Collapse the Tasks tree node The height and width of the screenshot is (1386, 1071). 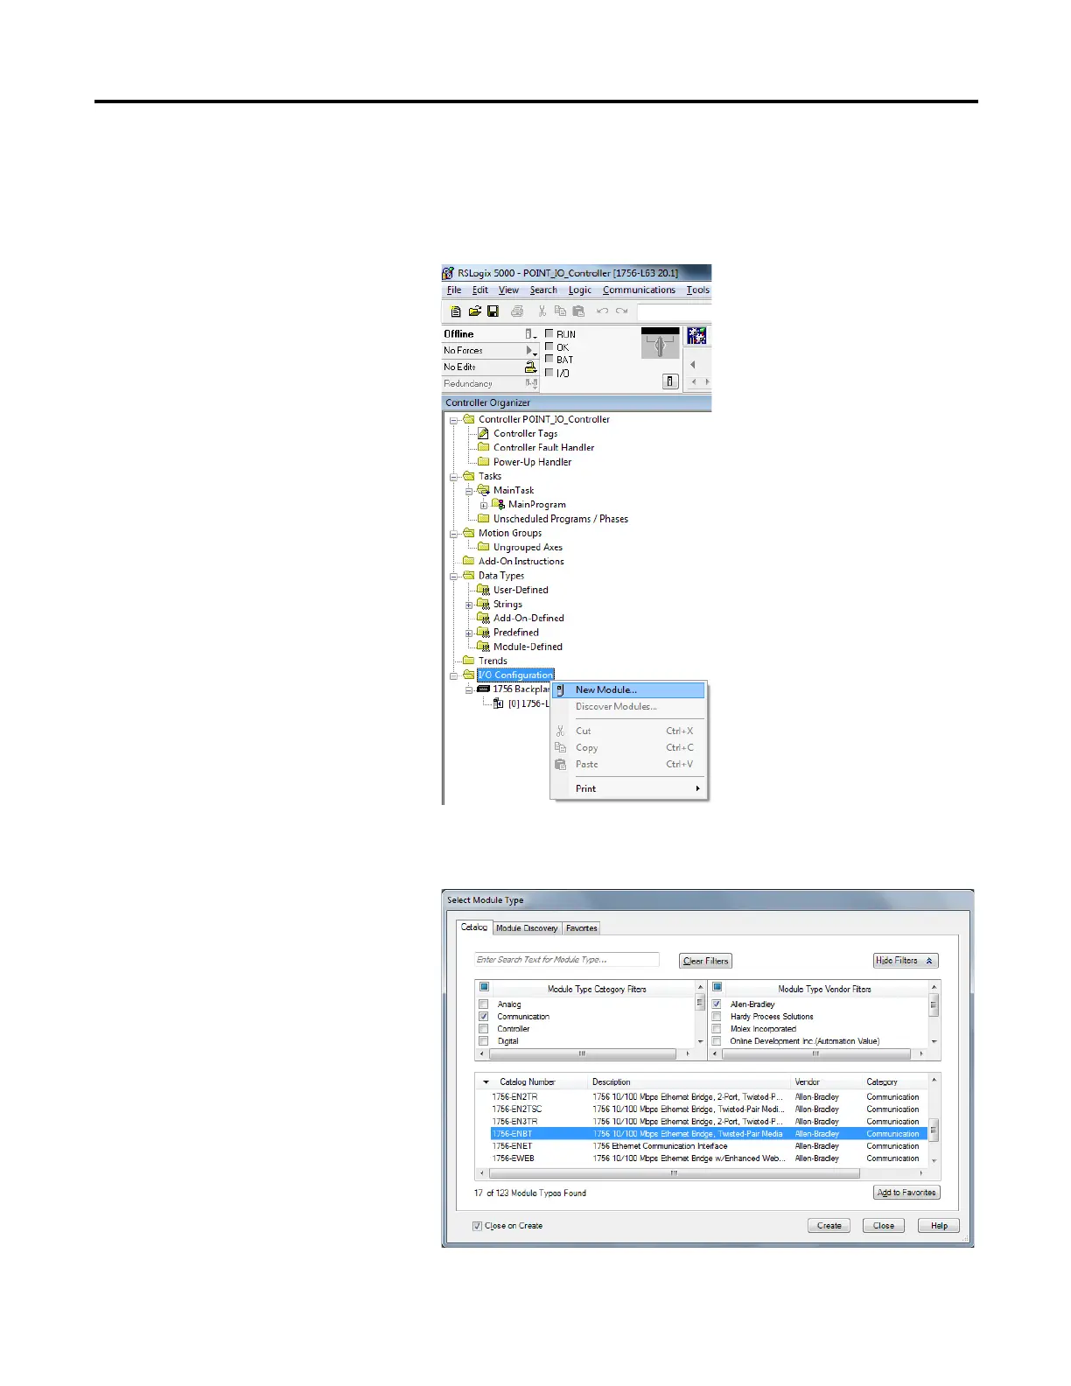pos(454,477)
